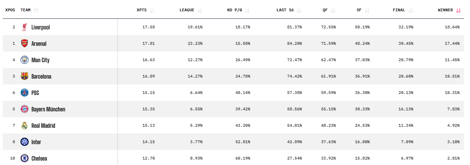
Task: Sort by KO P/O column arrows
Action: point(247,10)
